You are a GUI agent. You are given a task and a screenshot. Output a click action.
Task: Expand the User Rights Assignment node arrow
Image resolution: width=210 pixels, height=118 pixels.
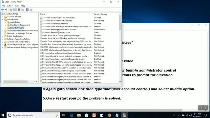click(5, 25)
